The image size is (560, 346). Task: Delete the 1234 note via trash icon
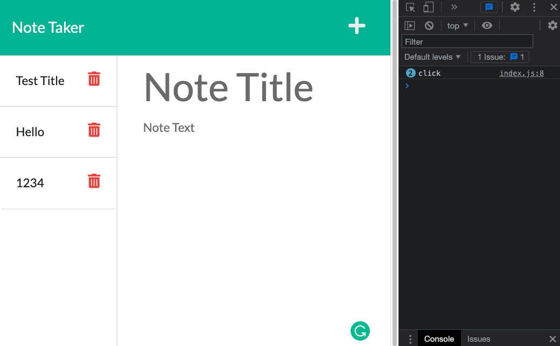pyautogui.click(x=94, y=181)
